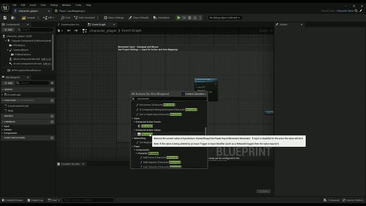The image size is (366, 206).
Task: Add a new component in the Components panel
Action: tap(9, 30)
